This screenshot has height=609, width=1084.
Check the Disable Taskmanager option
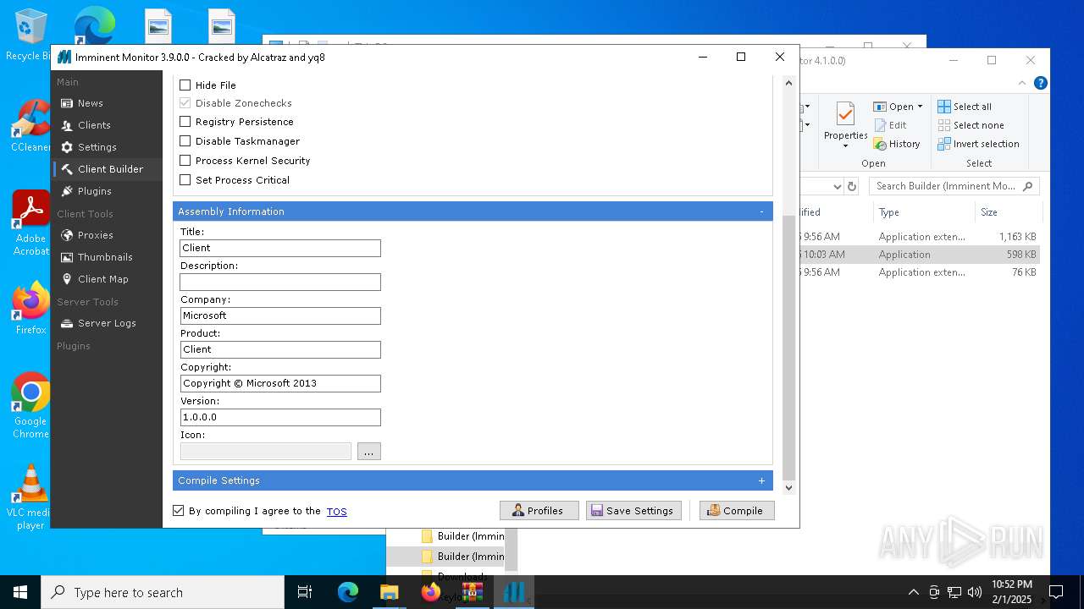pyautogui.click(x=185, y=141)
